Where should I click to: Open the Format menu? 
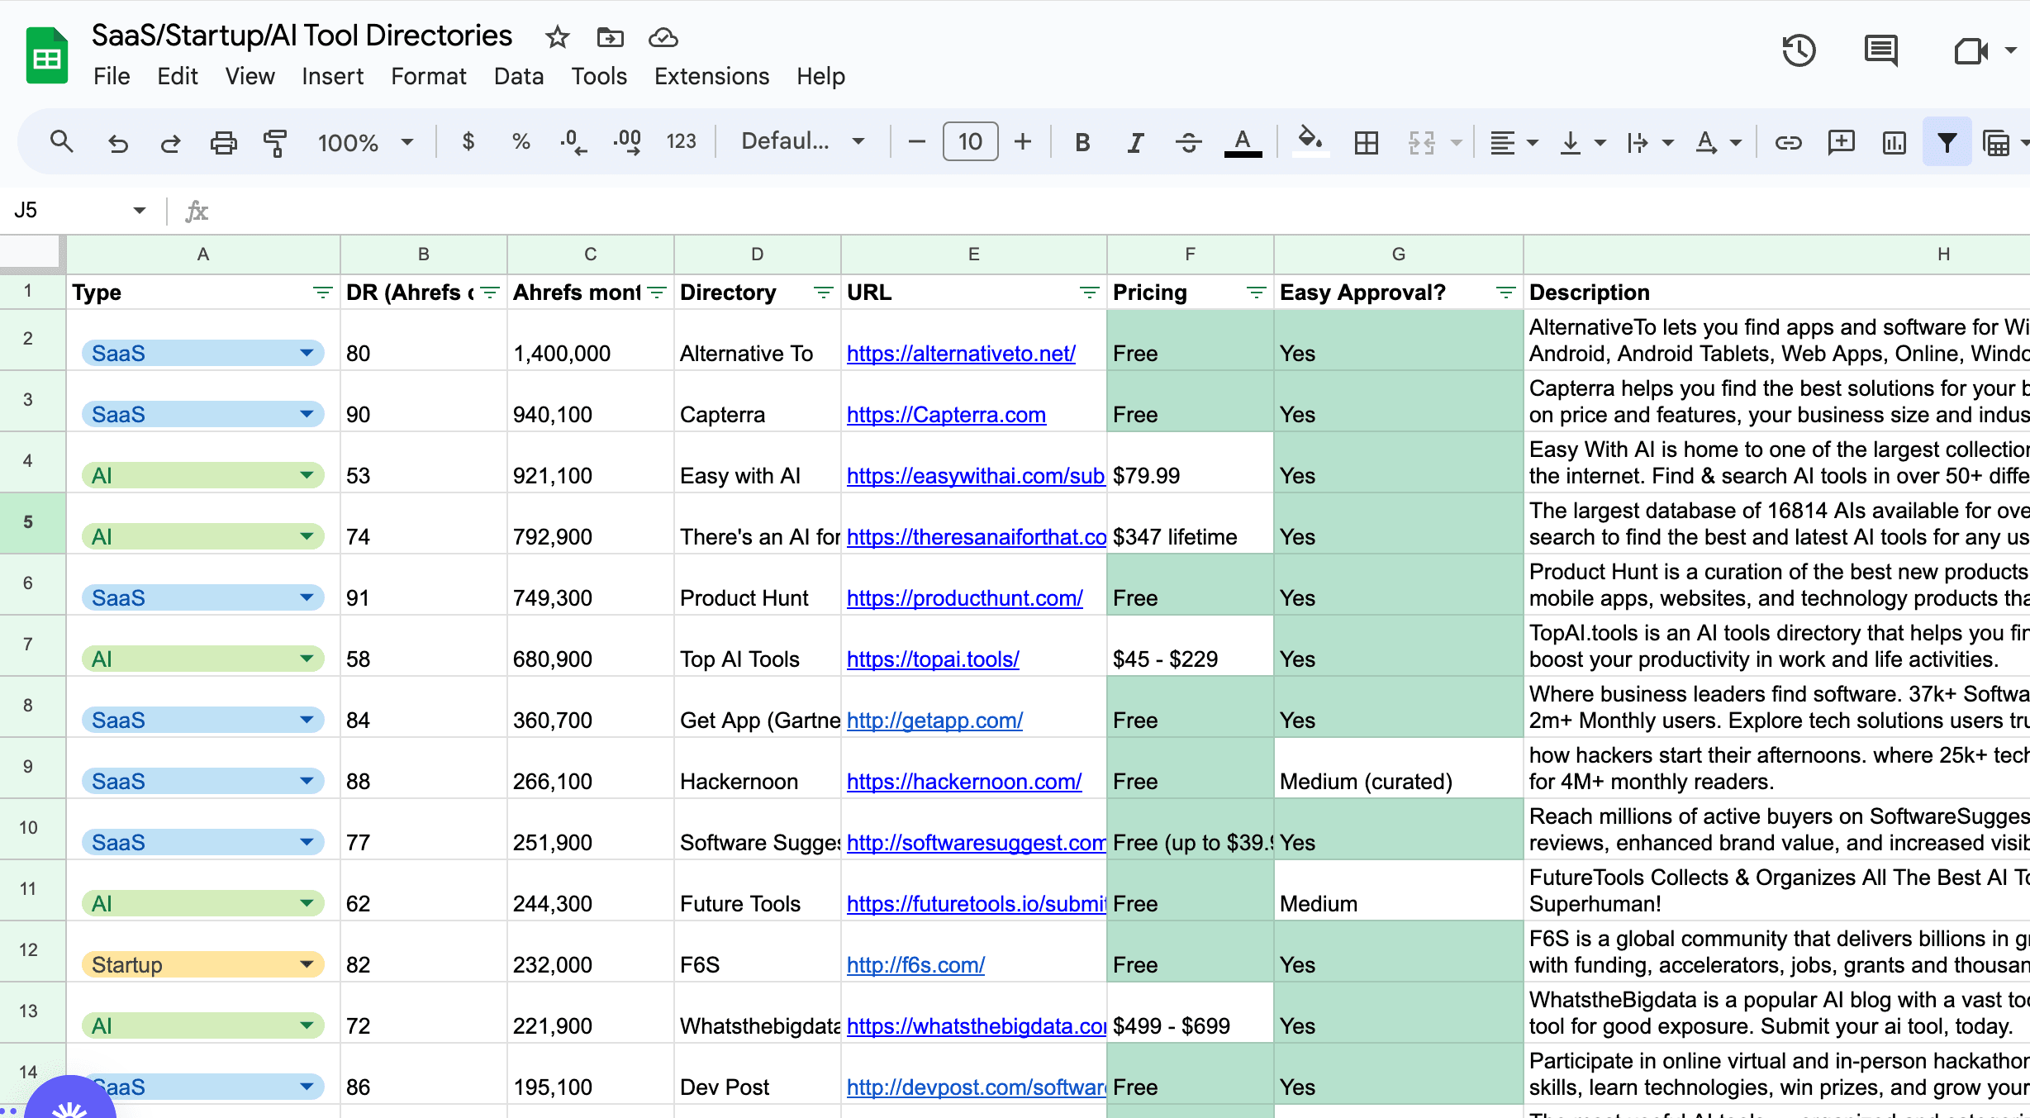(428, 76)
